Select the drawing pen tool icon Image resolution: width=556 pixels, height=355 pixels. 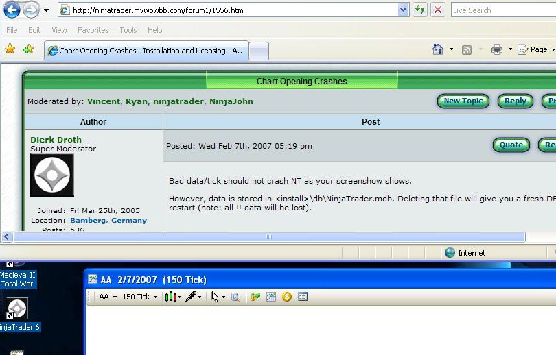(x=191, y=296)
